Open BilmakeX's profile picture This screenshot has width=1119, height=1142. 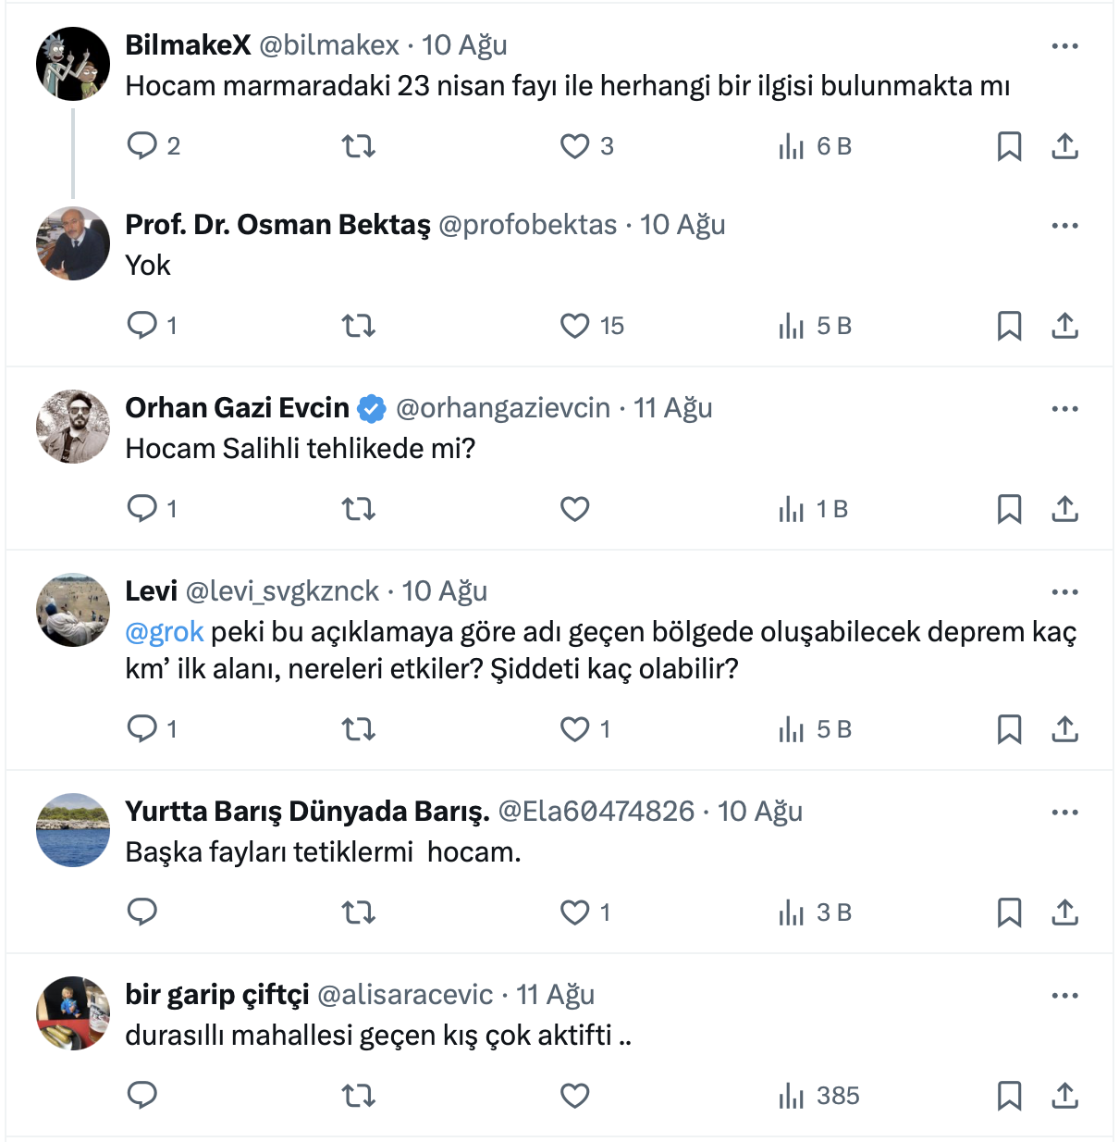[x=73, y=64]
